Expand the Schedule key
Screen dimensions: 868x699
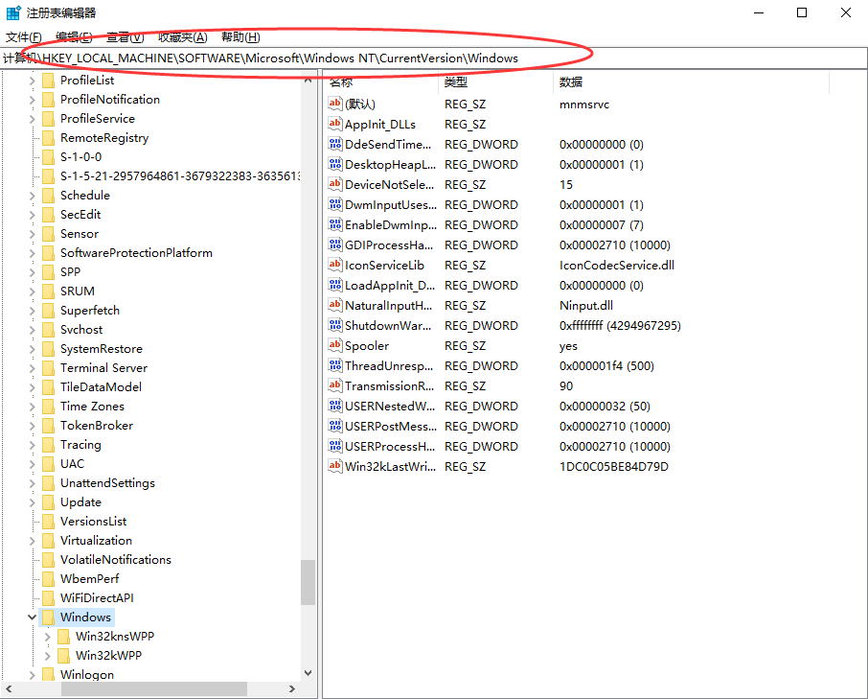point(33,196)
